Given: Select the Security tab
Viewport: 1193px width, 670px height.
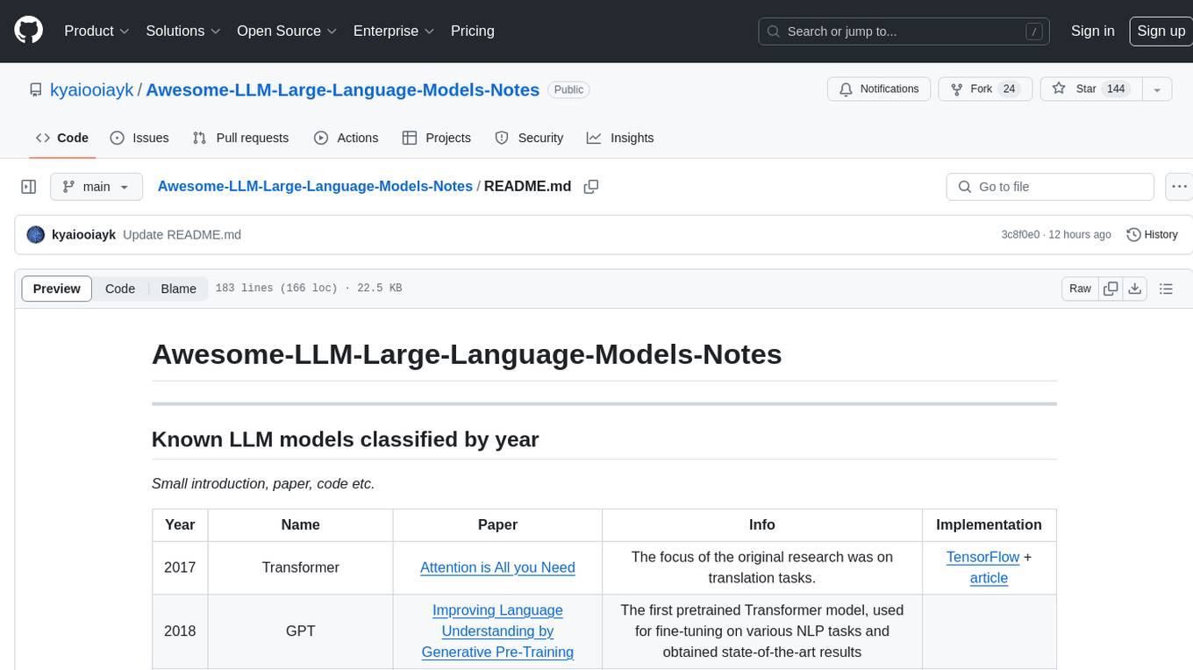Looking at the screenshot, I should [529, 138].
